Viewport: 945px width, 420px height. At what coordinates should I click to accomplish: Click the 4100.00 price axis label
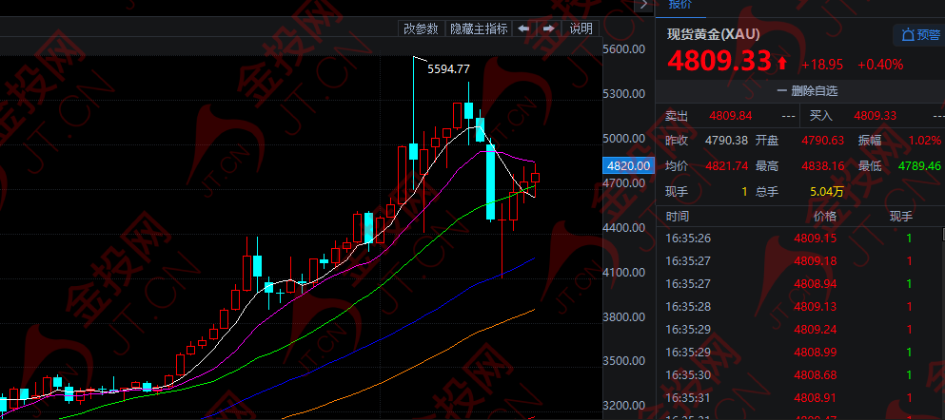pyautogui.click(x=624, y=273)
